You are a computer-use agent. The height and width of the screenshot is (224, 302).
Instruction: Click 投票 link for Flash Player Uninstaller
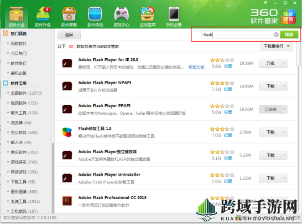[228, 181]
